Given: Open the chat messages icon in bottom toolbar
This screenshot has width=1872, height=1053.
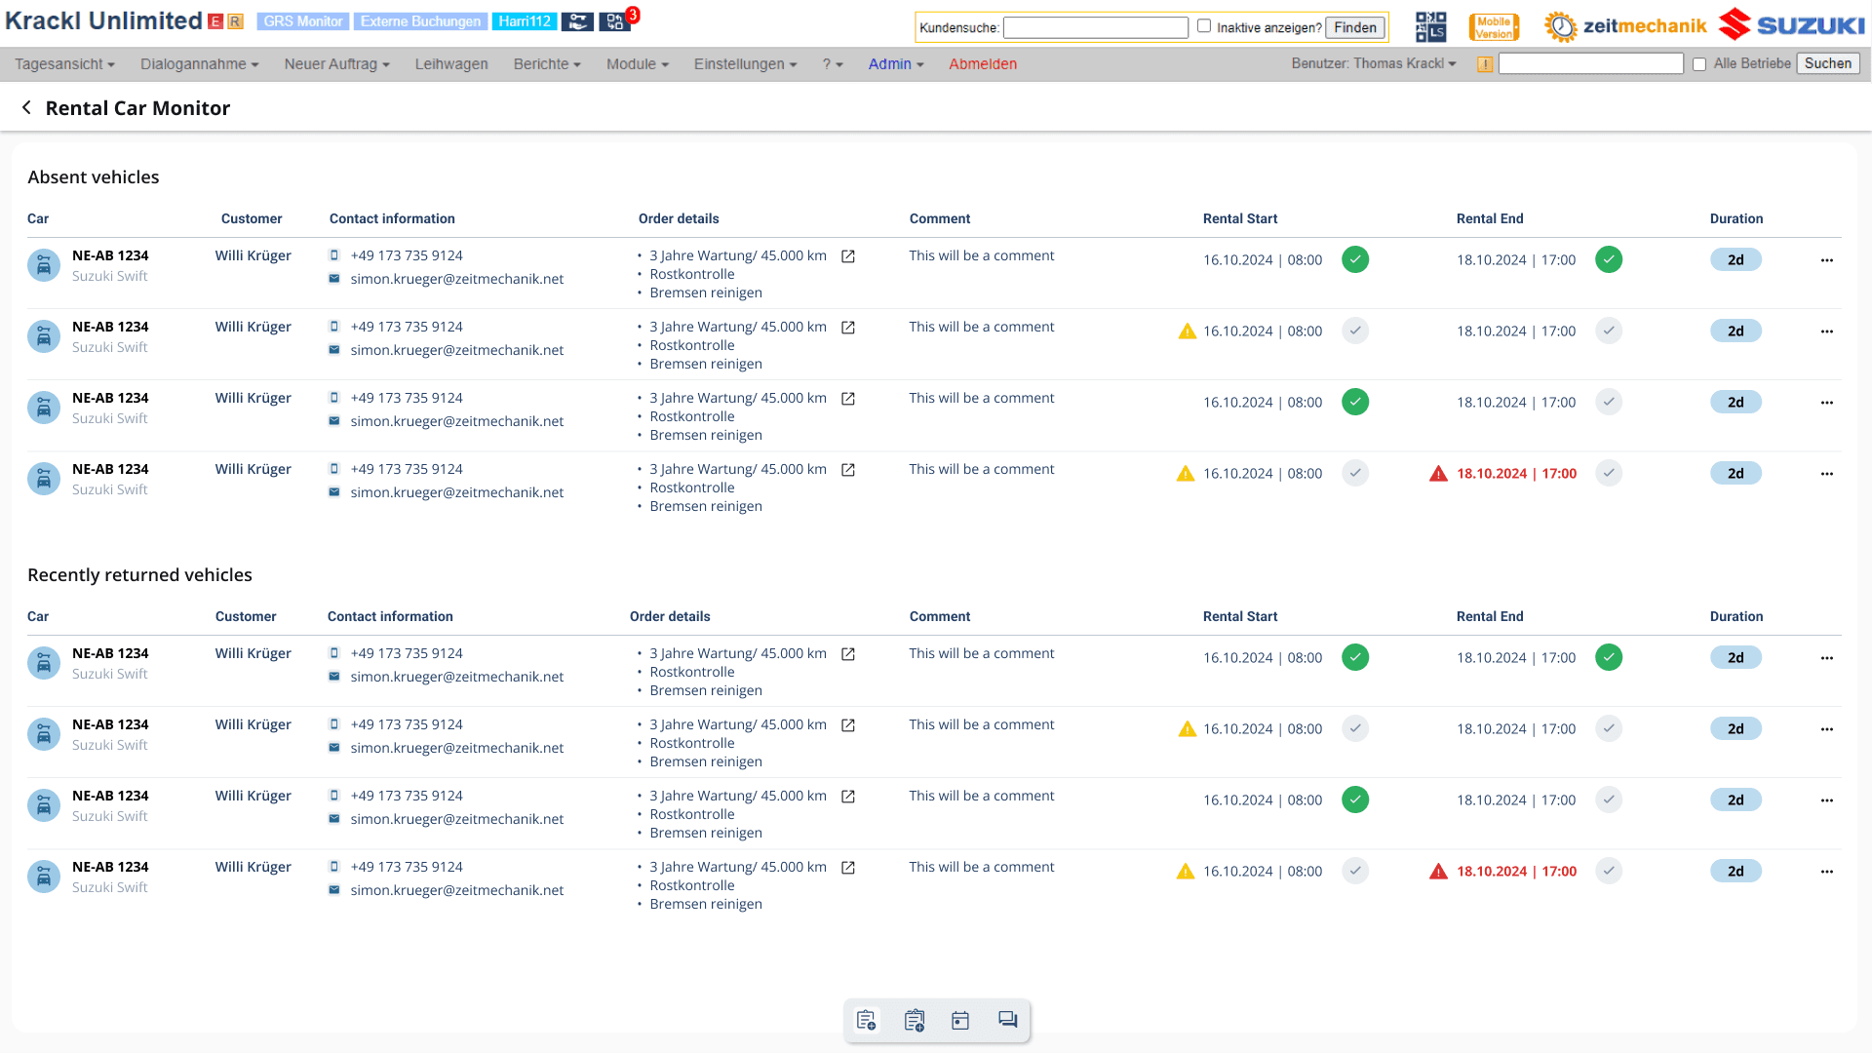Looking at the screenshot, I should pyautogui.click(x=1007, y=1020).
